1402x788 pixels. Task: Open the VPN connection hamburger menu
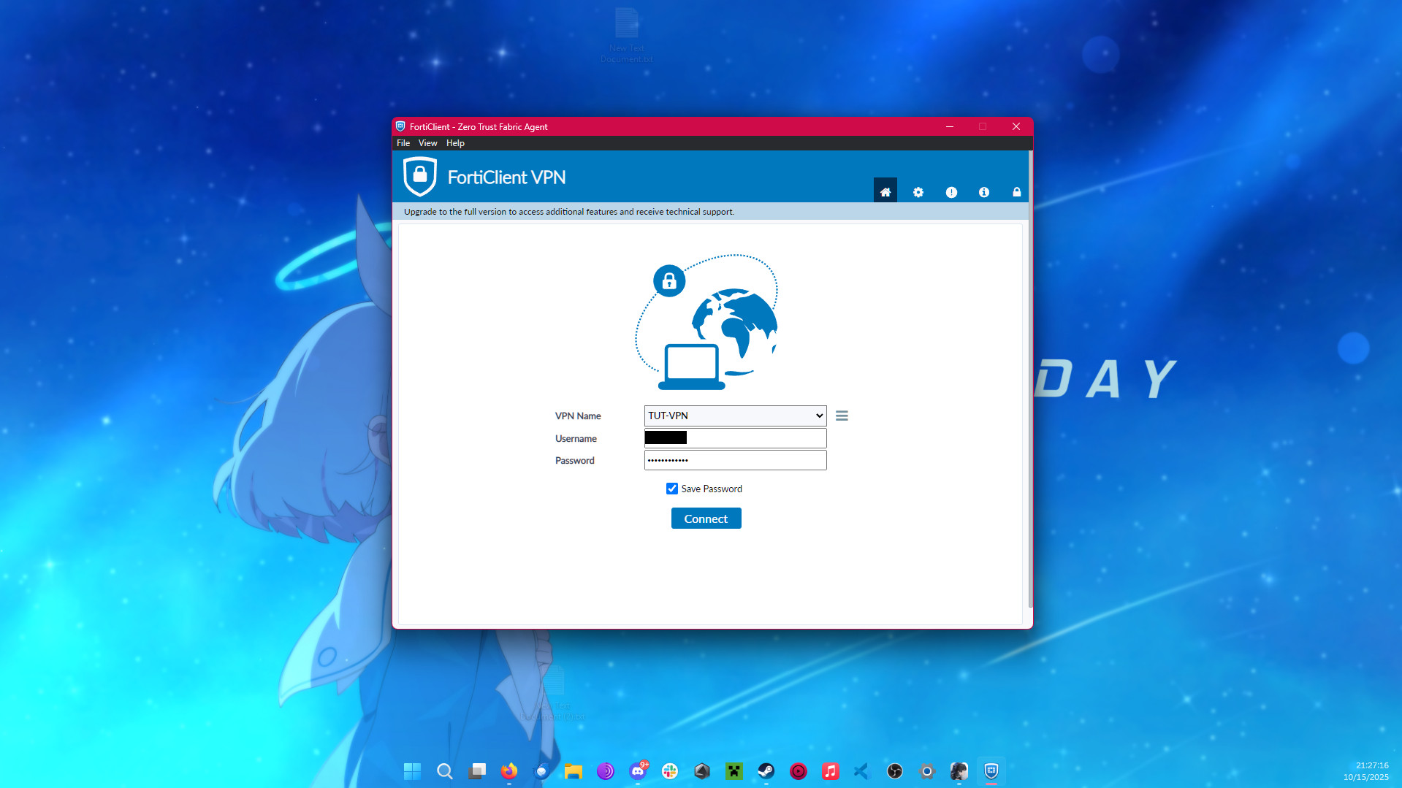[842, 416]
